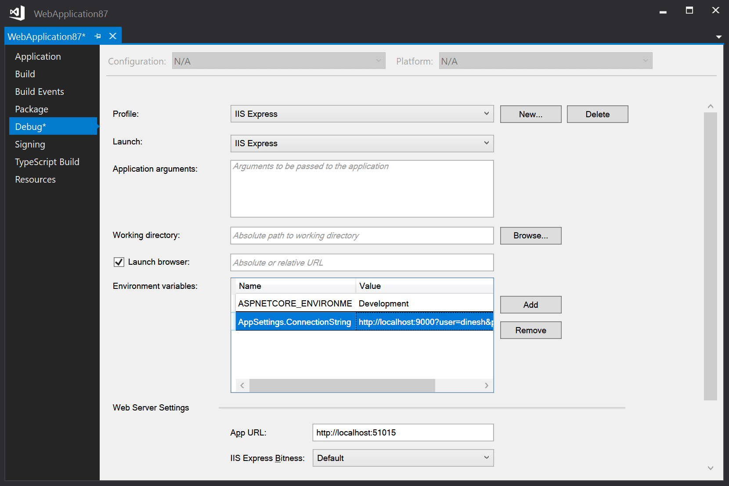Click the Launch browser URL field
The image size is (729, 486).
[362, 263]
